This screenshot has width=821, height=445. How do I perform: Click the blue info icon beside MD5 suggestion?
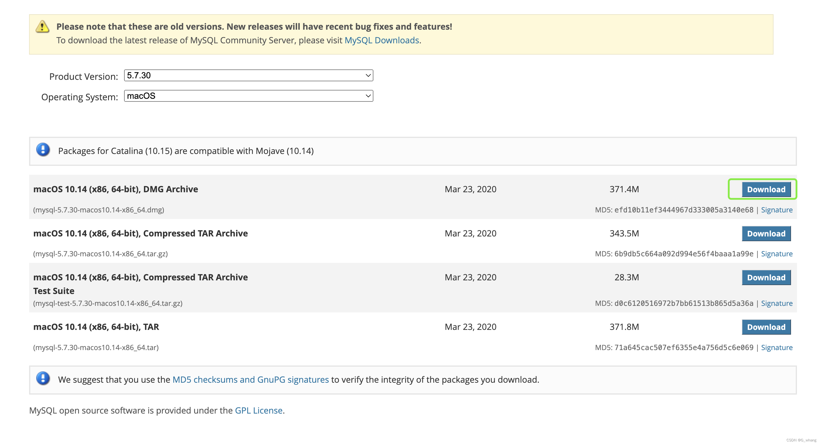click(x=43, y=378)
